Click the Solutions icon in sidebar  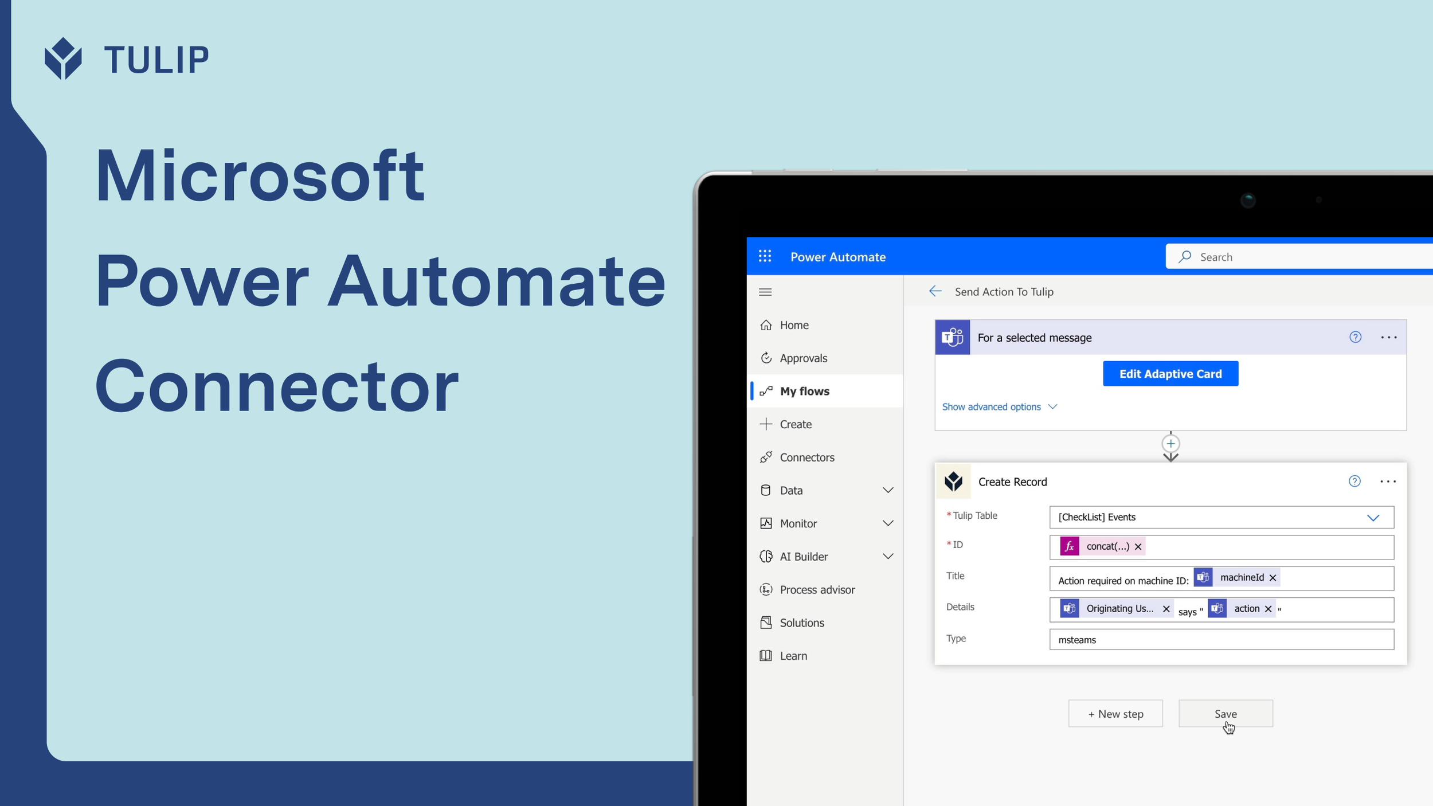(766, 623)
